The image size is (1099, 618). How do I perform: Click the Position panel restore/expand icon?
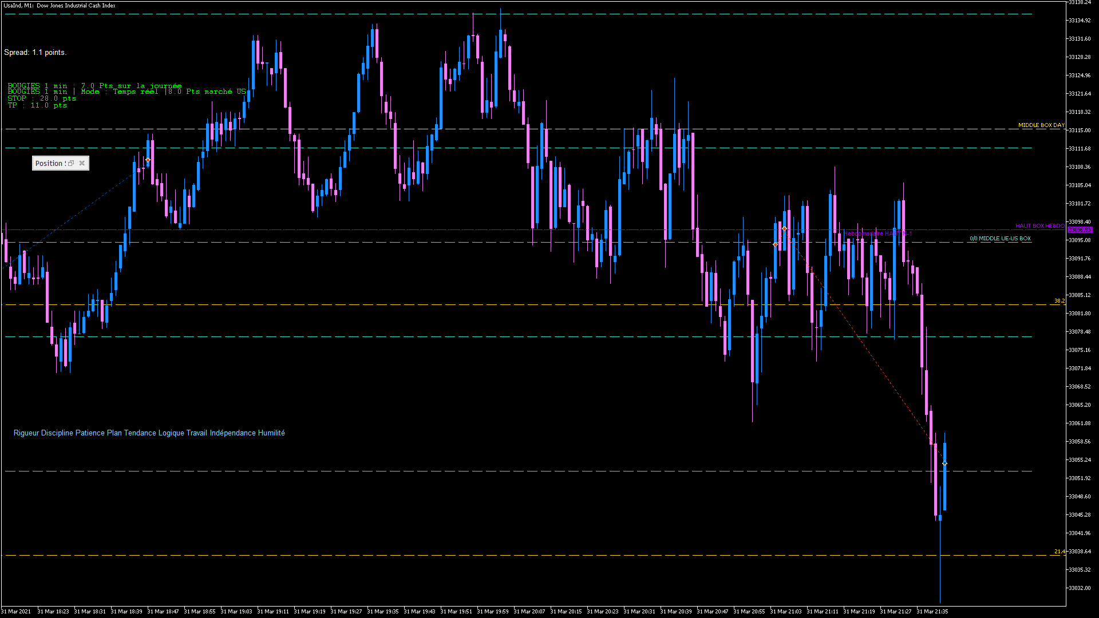71,164
